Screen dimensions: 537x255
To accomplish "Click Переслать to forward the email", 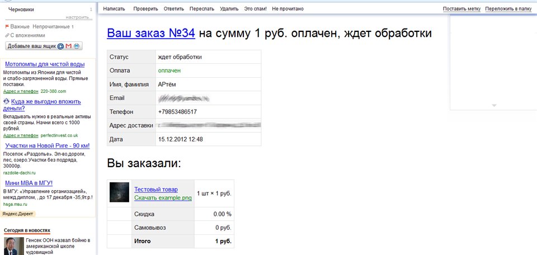I will (201, 9).
